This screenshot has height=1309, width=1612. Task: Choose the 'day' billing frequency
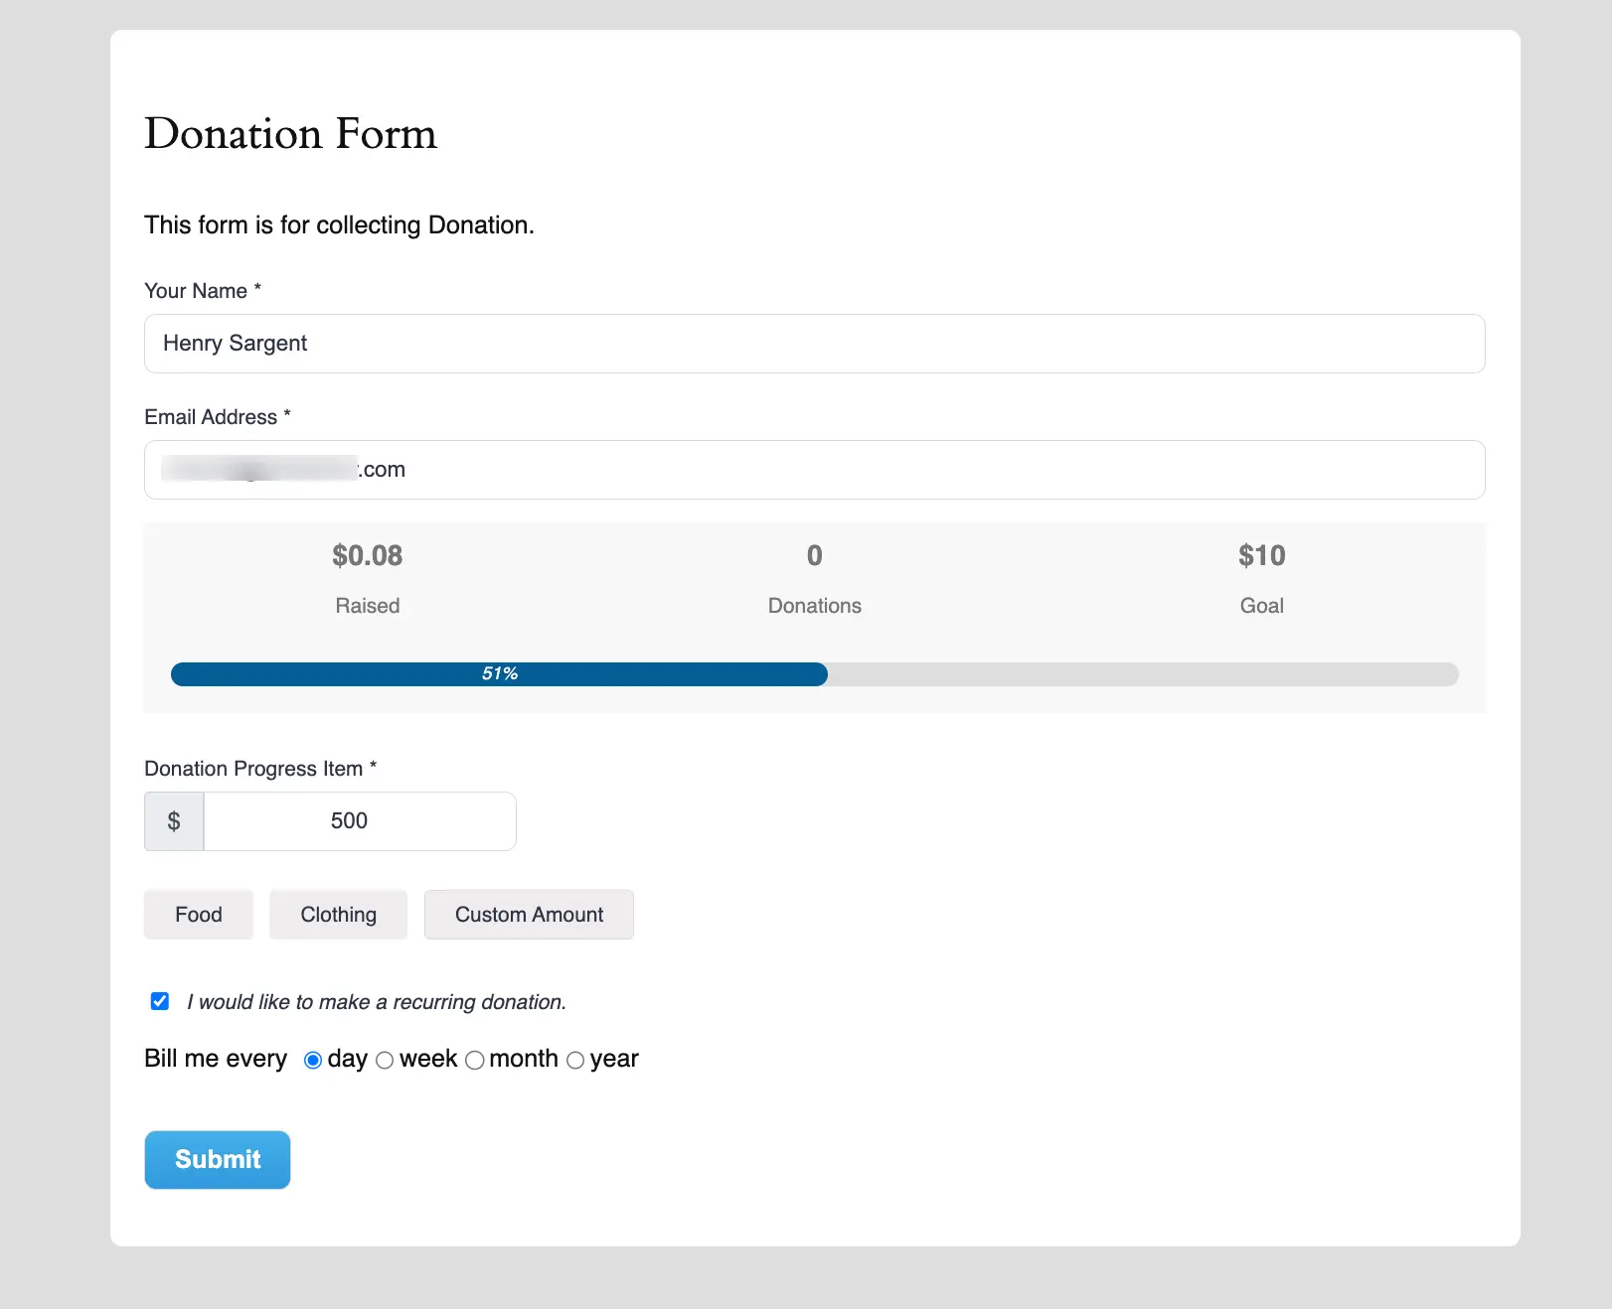click(312, 1060)
